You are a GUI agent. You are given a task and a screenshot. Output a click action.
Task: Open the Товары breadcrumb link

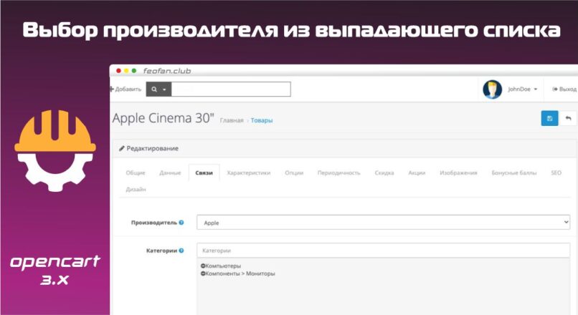(x=262, y=120)
